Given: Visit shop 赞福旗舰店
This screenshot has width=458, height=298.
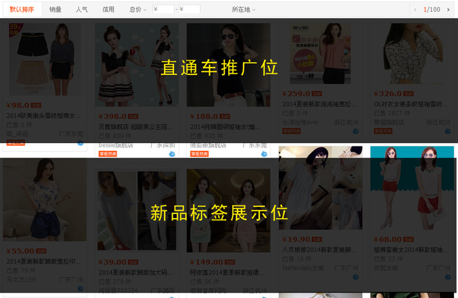Looking at the screenshot, I should (389, 122).
